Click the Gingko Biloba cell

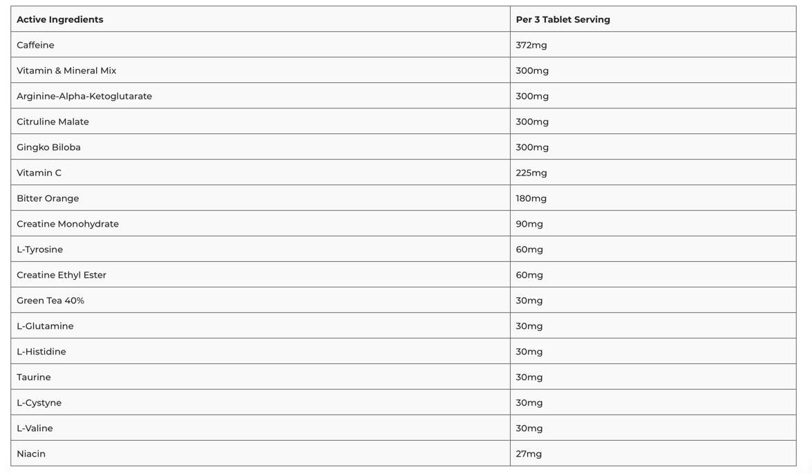point(261,146)
